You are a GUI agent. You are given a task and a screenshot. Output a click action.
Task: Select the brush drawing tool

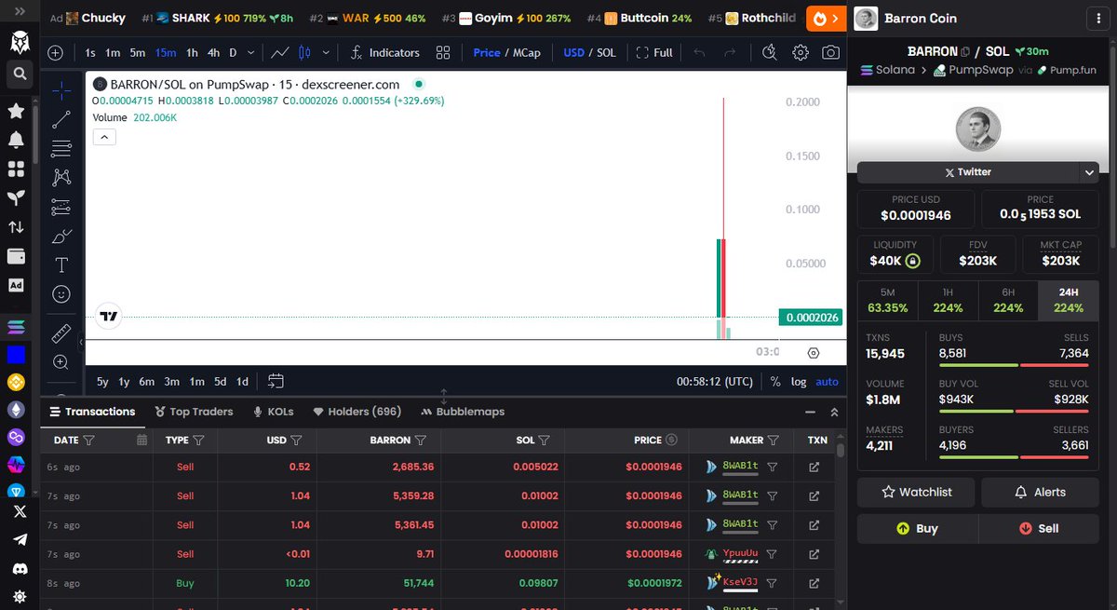(61, 236)
